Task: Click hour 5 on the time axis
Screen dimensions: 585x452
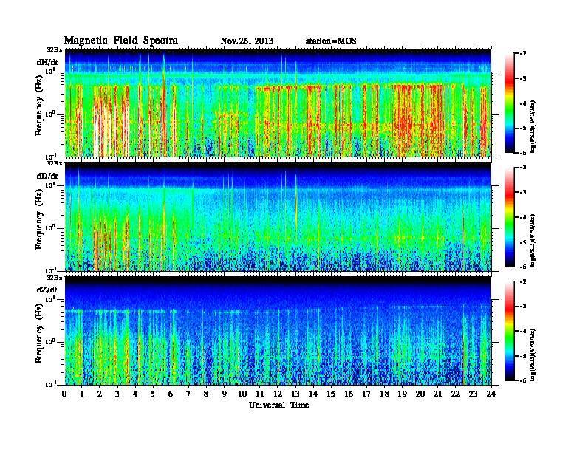Action: (153, 394)
